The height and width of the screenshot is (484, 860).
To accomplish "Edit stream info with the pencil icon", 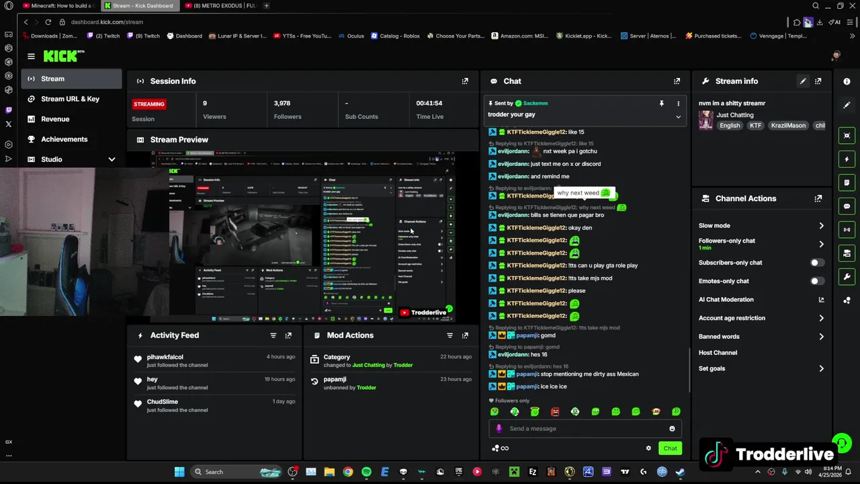I will click(802, 81).
